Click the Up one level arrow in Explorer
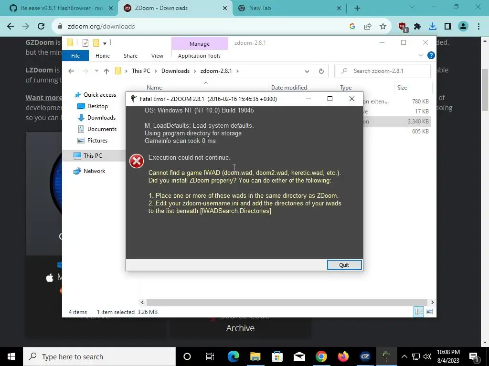 pos(106,71)
